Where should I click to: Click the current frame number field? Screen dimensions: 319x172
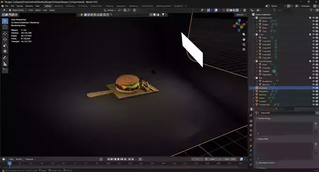click(197, 159)
